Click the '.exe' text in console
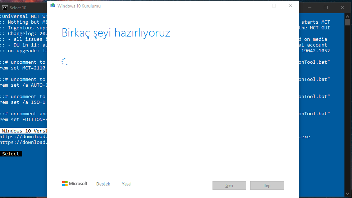Viewport: 352px width, 198px height. [305, 137]
